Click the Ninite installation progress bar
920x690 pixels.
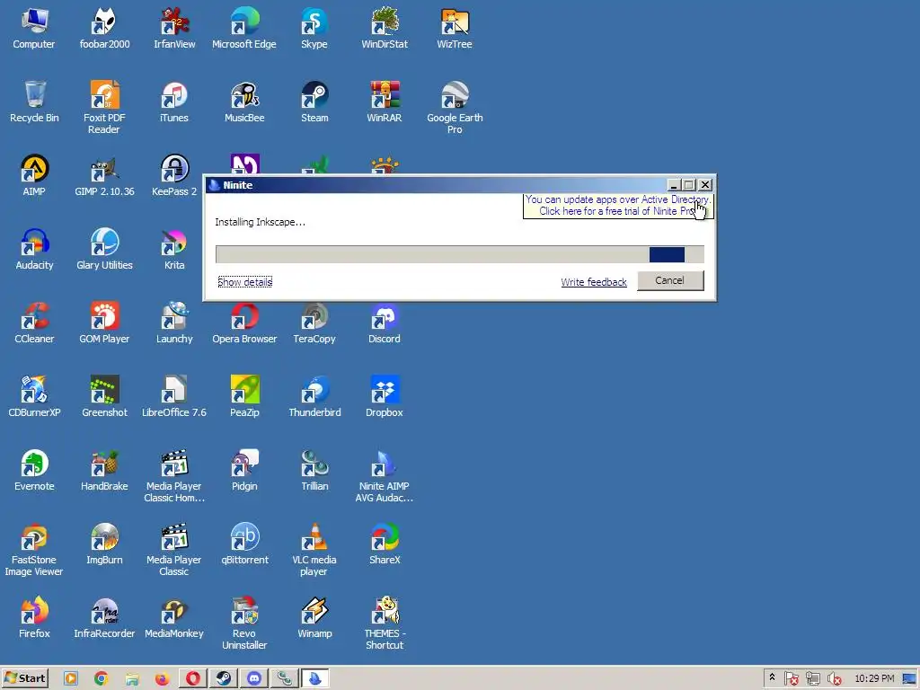459,254
